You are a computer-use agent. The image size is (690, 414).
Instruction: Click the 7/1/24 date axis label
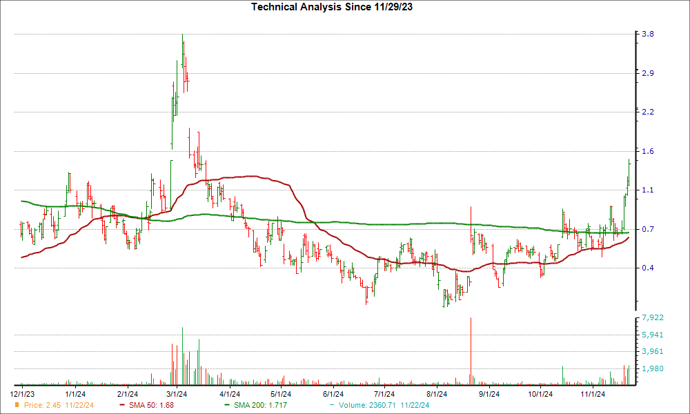(x=384, y=394)
